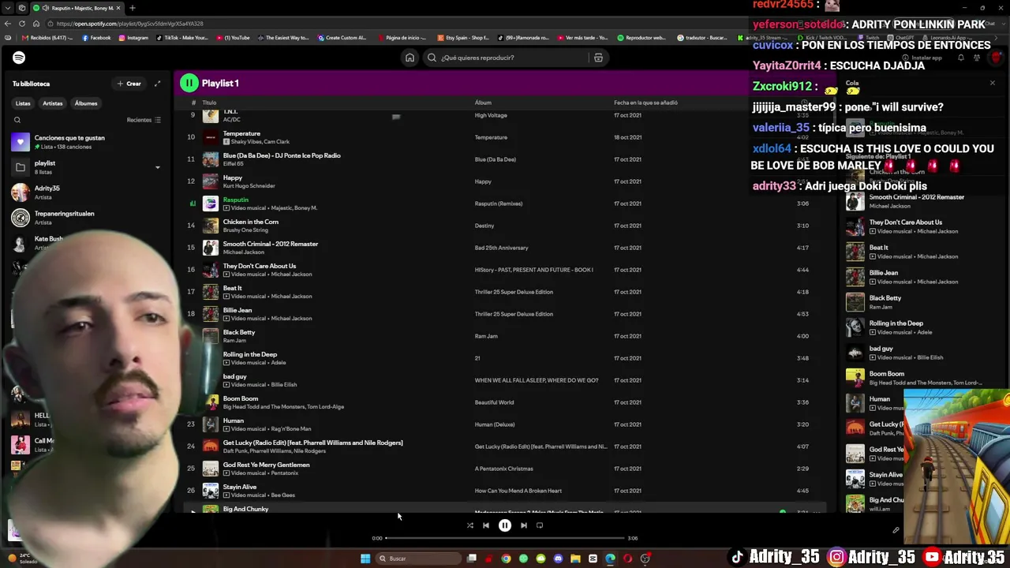Select Black Betty in the queue panel

coord(885,298)
